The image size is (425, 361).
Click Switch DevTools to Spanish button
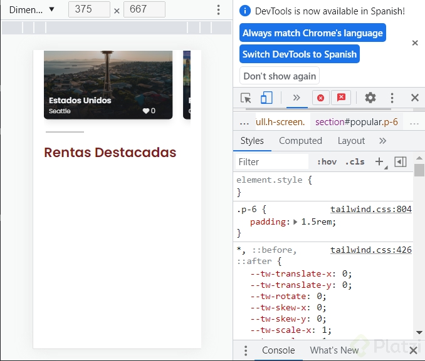point(300,54)
